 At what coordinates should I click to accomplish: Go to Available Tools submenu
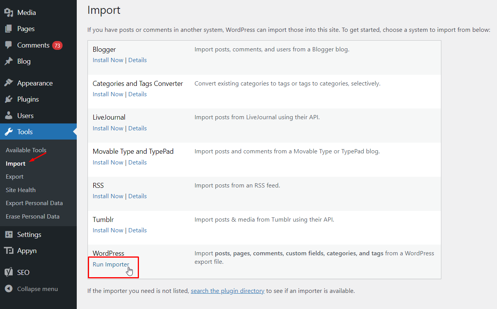(26, 150)
